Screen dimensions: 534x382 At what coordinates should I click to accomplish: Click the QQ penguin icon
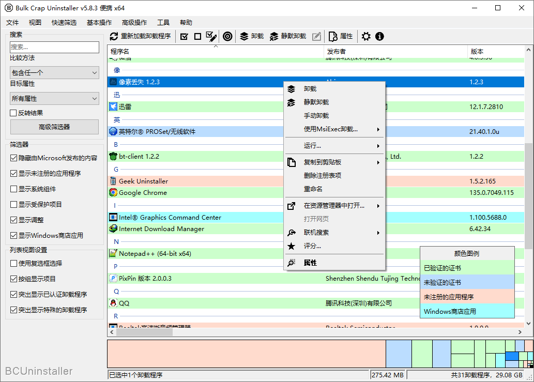tap(113, 303)
